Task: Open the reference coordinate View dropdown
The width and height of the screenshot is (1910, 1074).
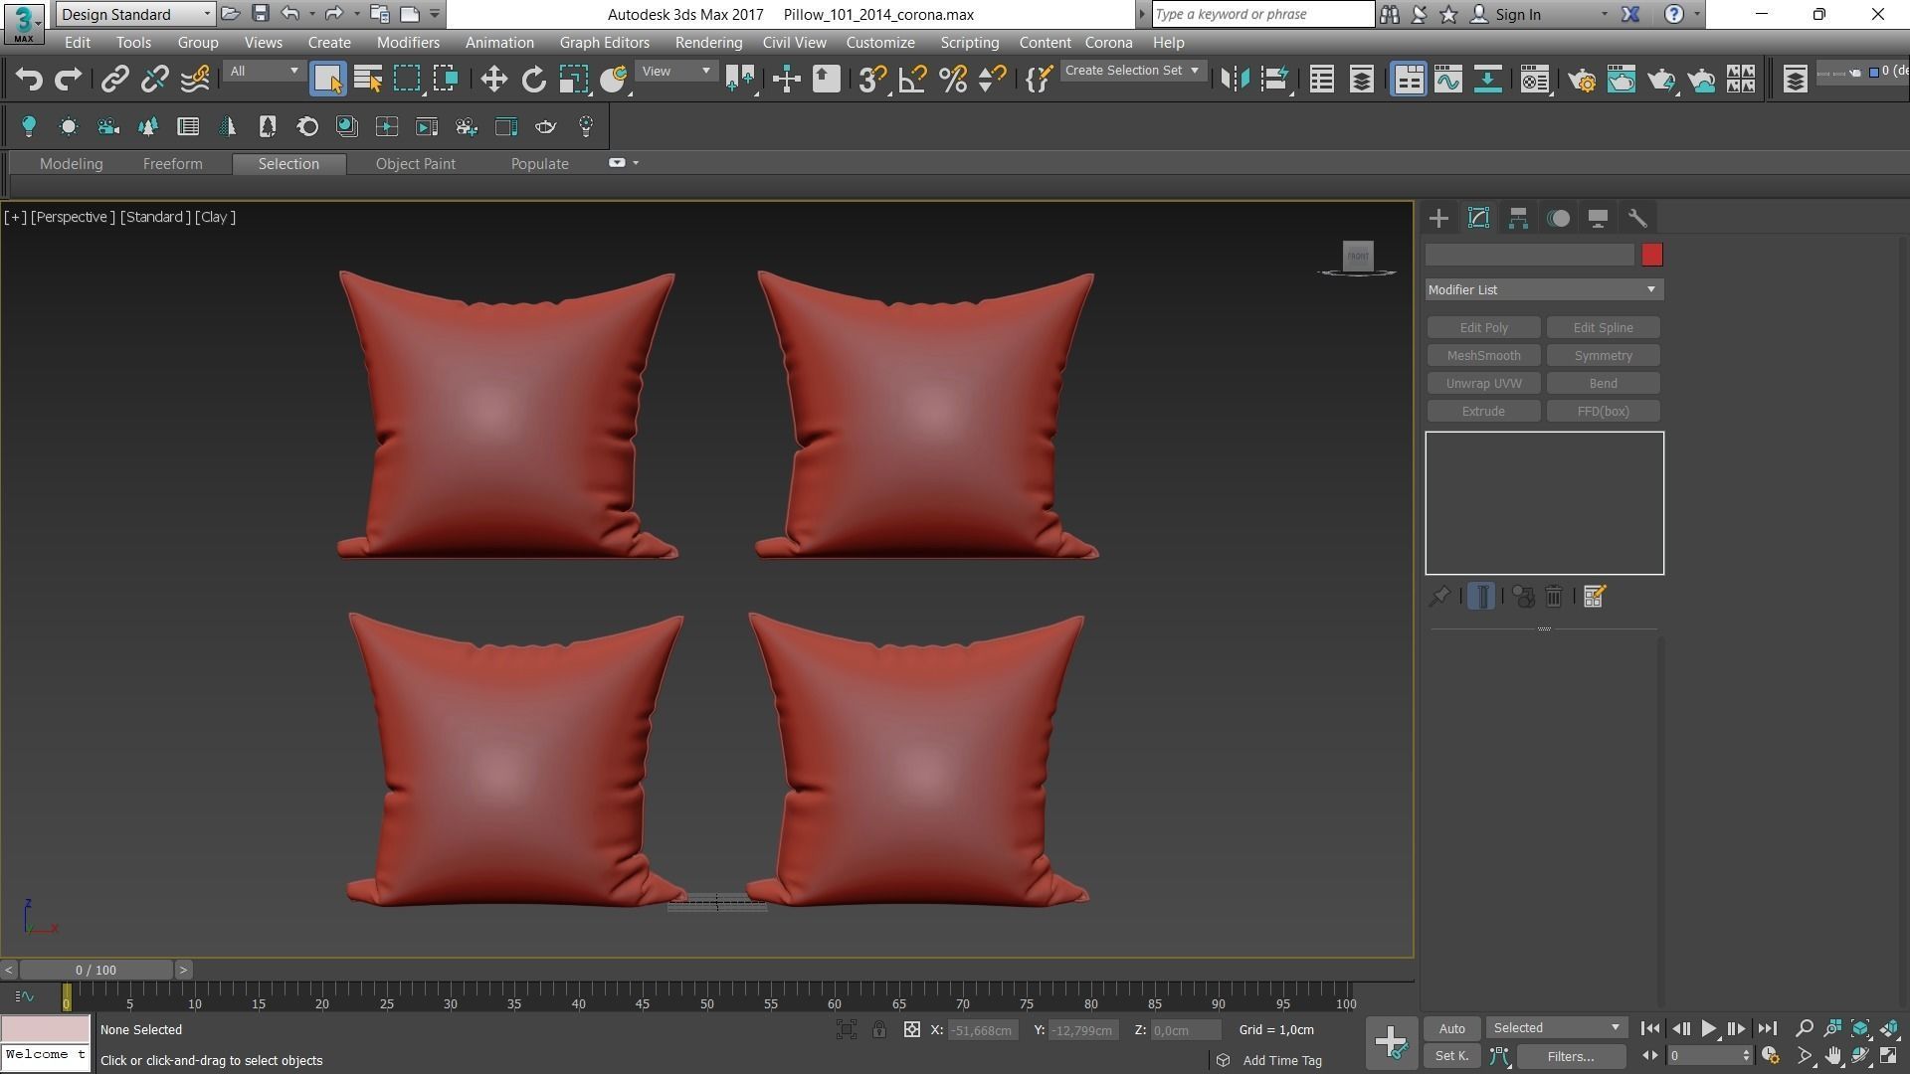Action: point(675,71)
